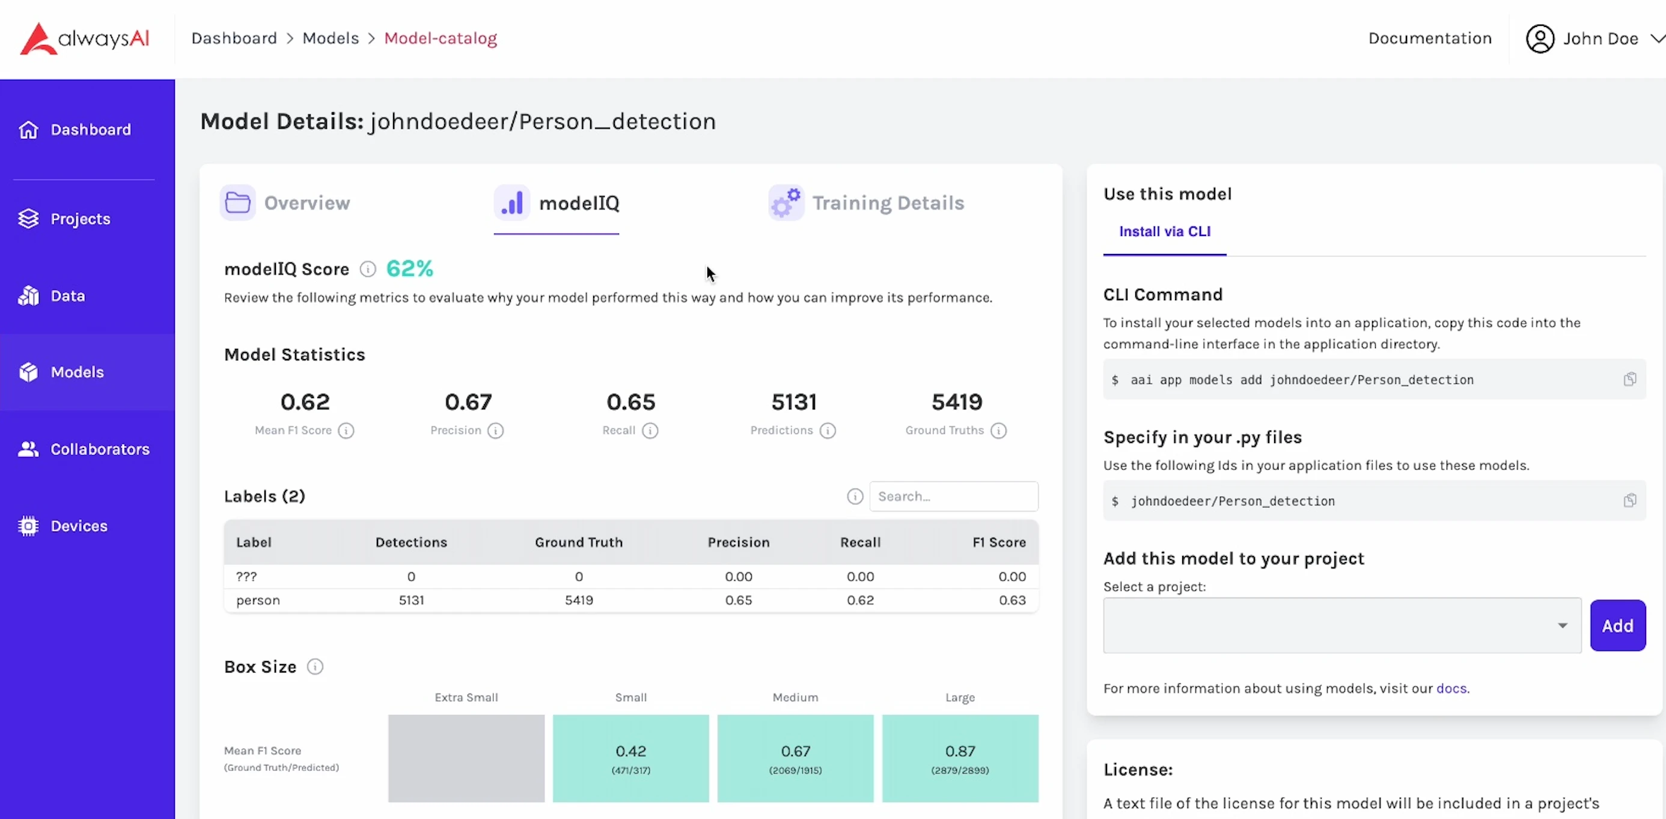Click info icon beside Mean F1 Score
This screenshot has width=1666, height=819.
tap(346, 431)
